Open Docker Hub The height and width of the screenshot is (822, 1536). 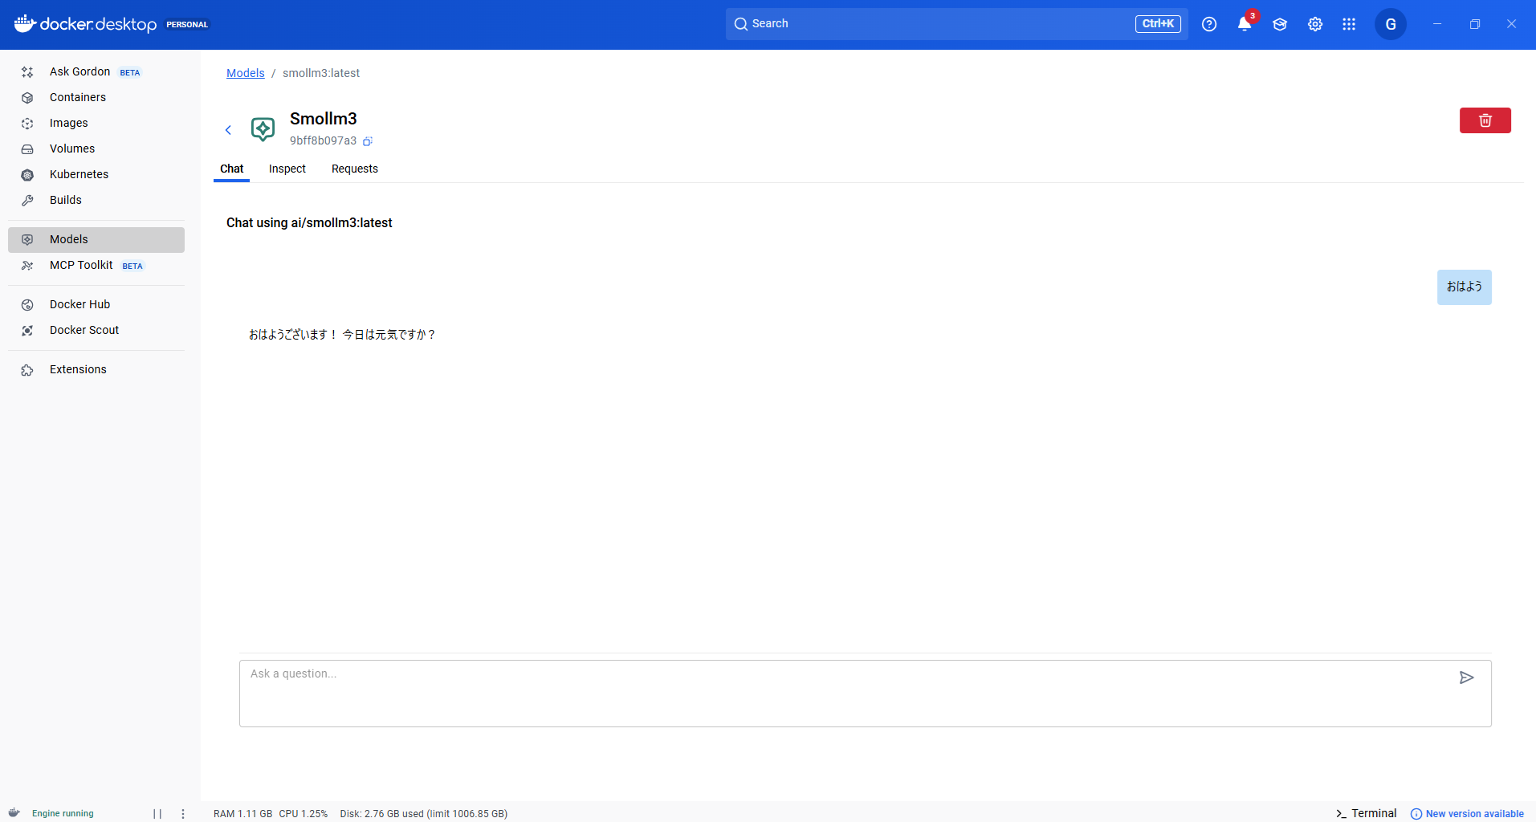96,305
